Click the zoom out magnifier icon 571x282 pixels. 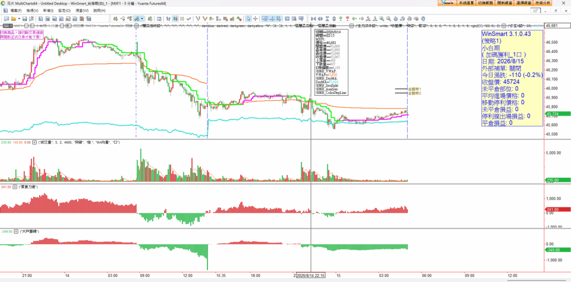389,18
